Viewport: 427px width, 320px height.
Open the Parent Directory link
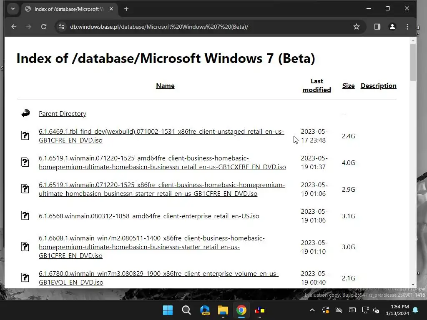point(63,113)
